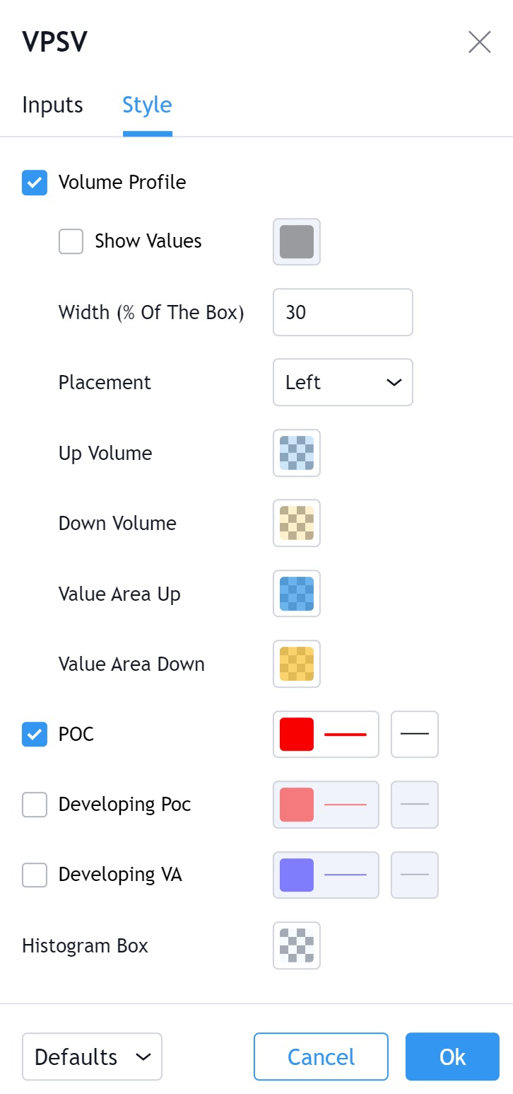Click the Width percent input field

click(x=343, y=312)
